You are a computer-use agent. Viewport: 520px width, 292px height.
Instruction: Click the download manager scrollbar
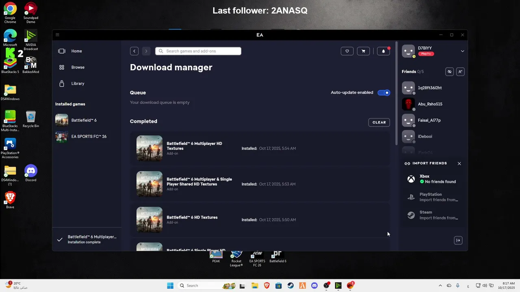(x=396, y=93)
